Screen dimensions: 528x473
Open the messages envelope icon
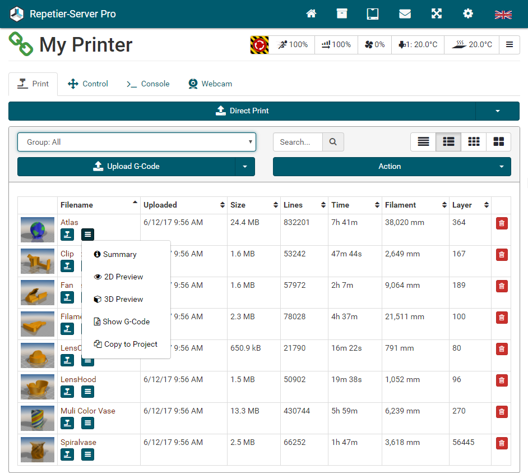[x=405, y=14]
